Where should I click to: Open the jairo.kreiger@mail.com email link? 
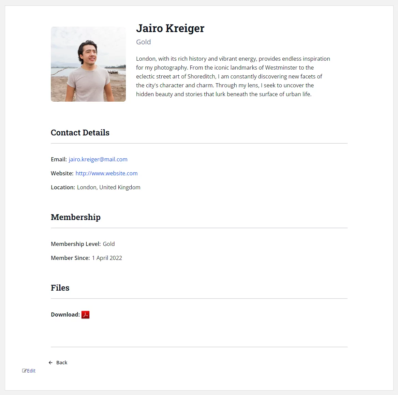[98, 159]
